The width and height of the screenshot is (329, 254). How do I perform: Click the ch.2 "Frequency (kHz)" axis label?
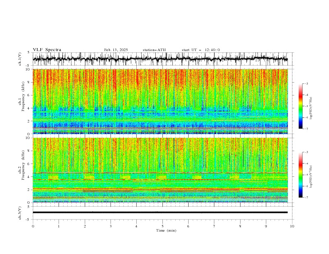pos(23,165)
